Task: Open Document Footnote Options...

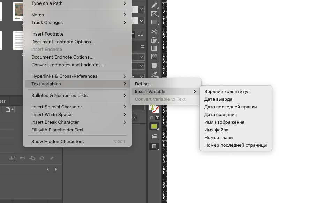Action: click(x=77, y=42)
